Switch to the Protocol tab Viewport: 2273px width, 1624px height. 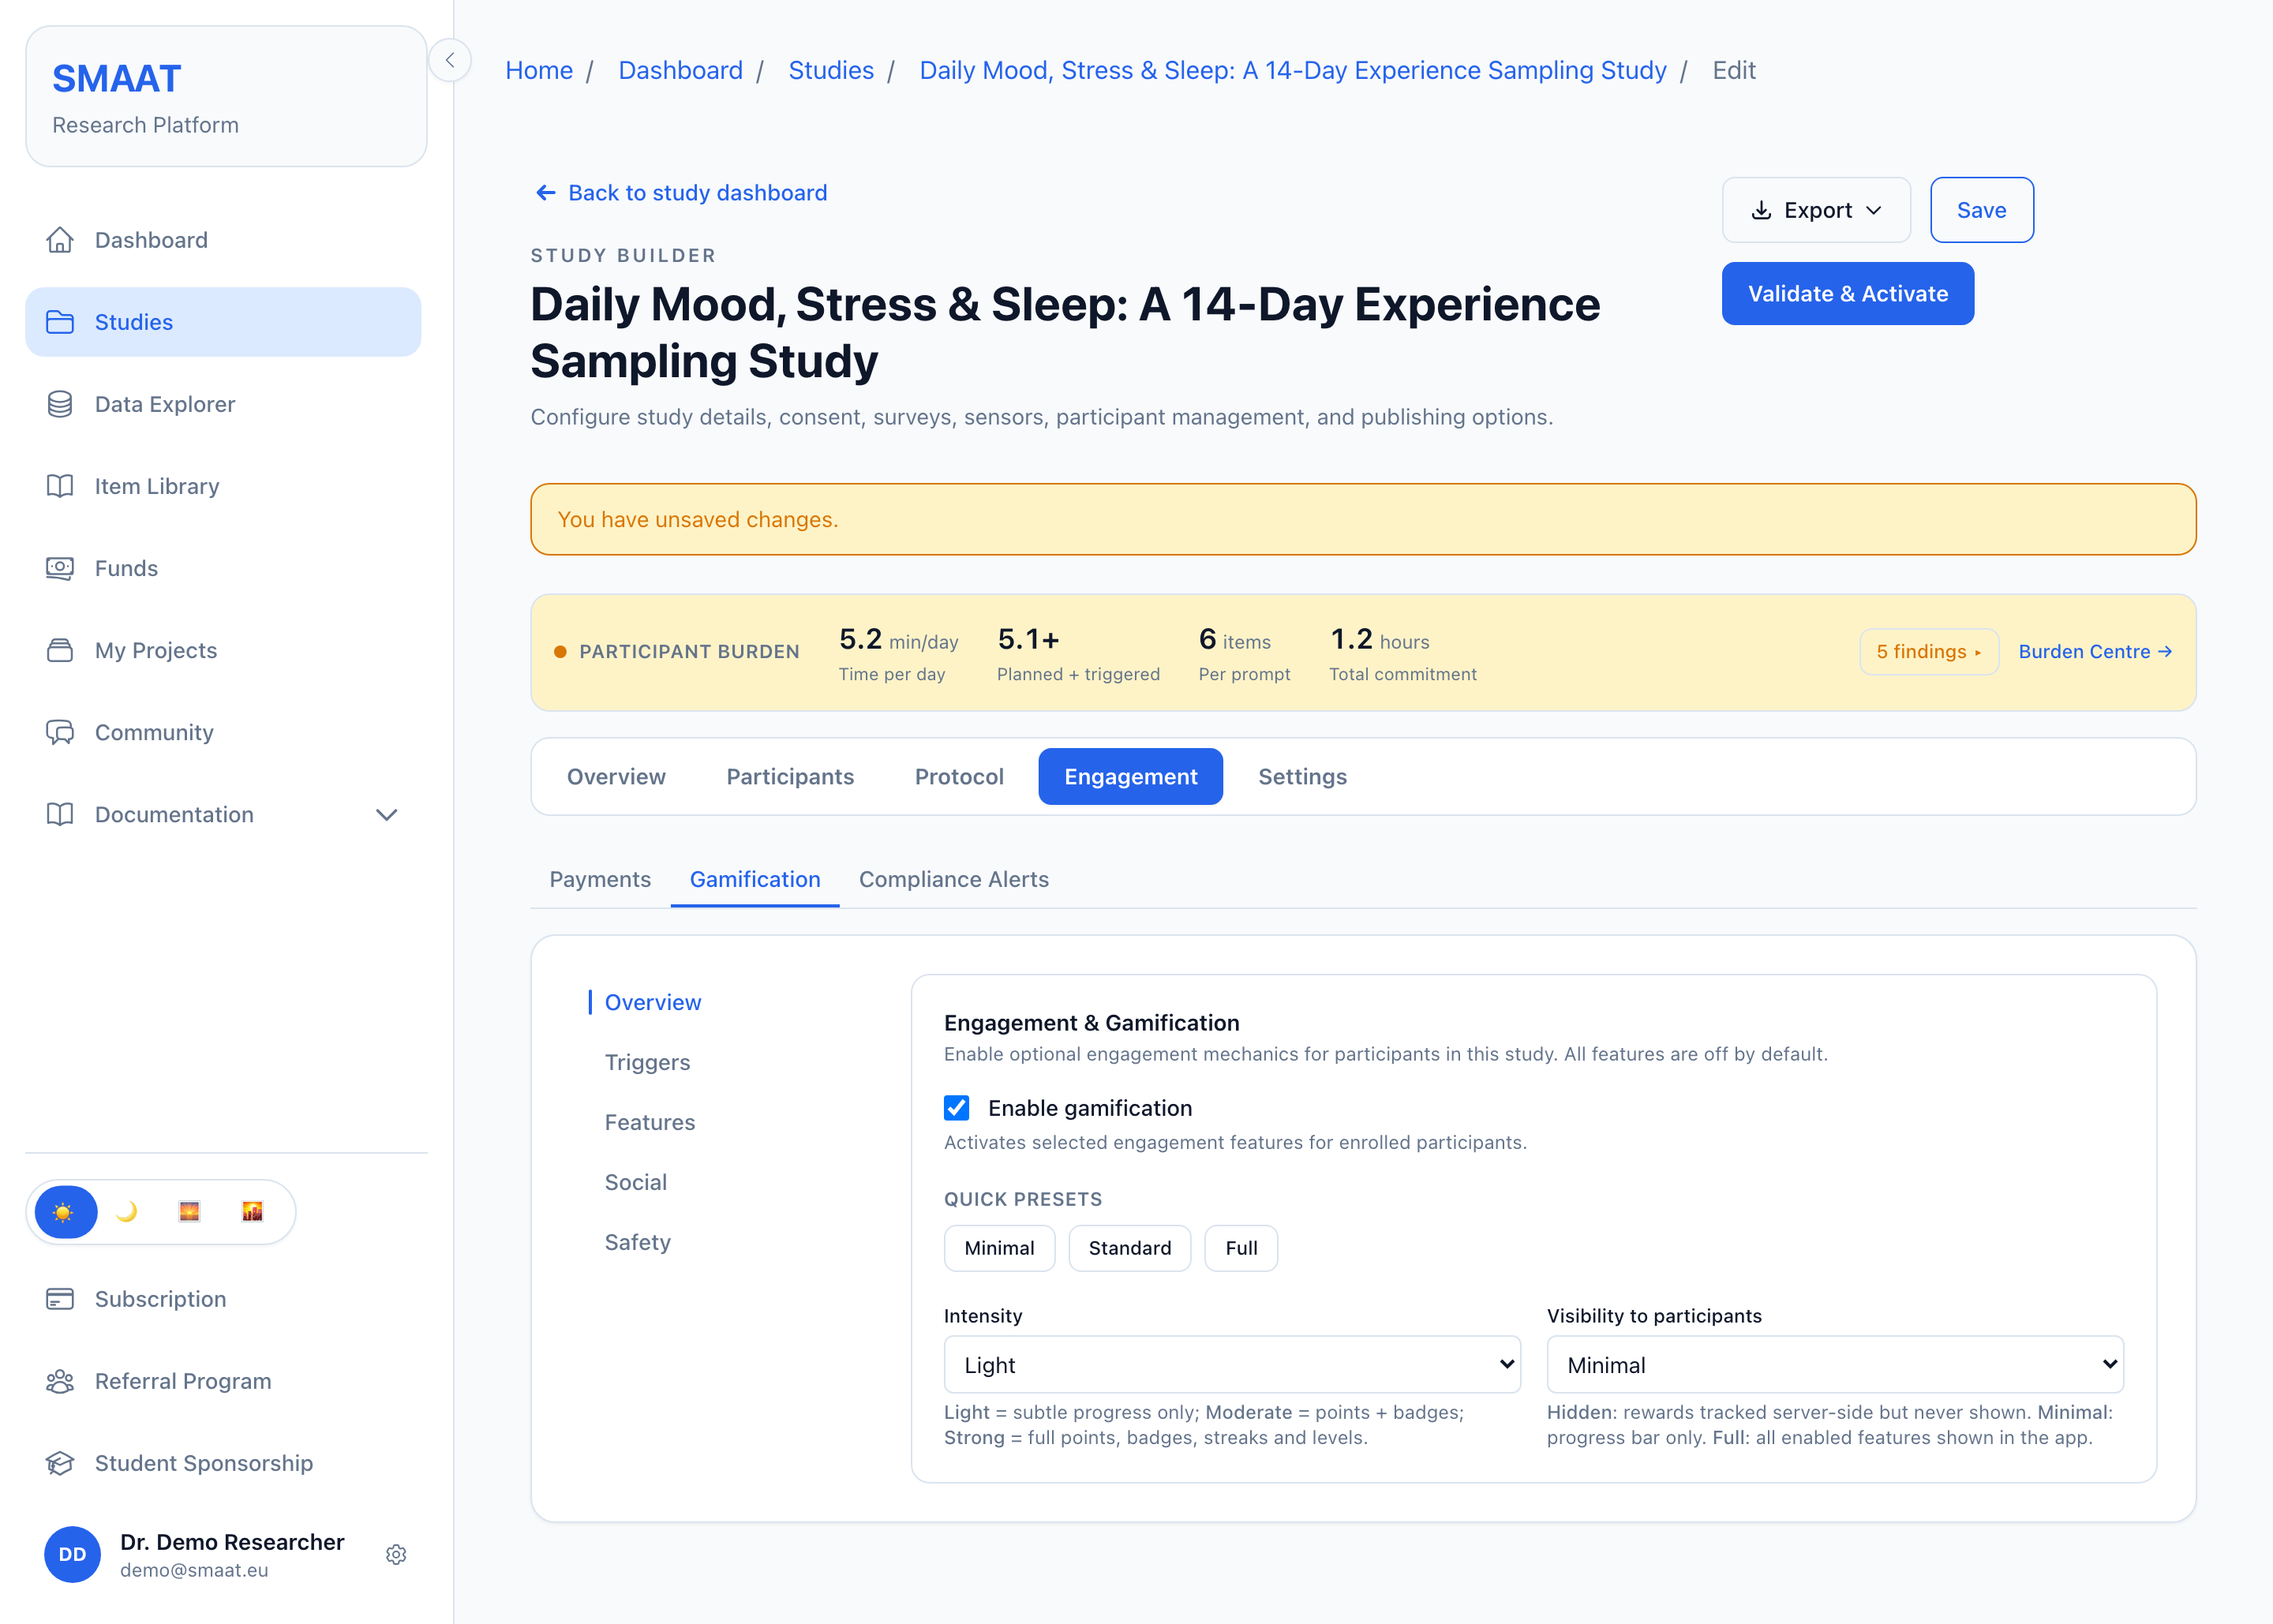pyautogui.click(x=958, y=776)
